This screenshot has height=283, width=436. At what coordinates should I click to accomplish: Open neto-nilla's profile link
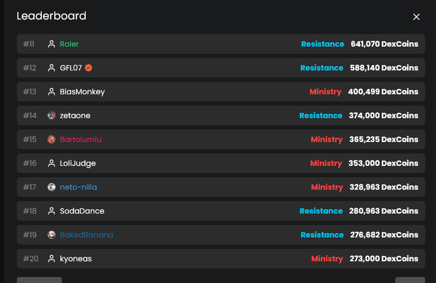pos(78,187)
